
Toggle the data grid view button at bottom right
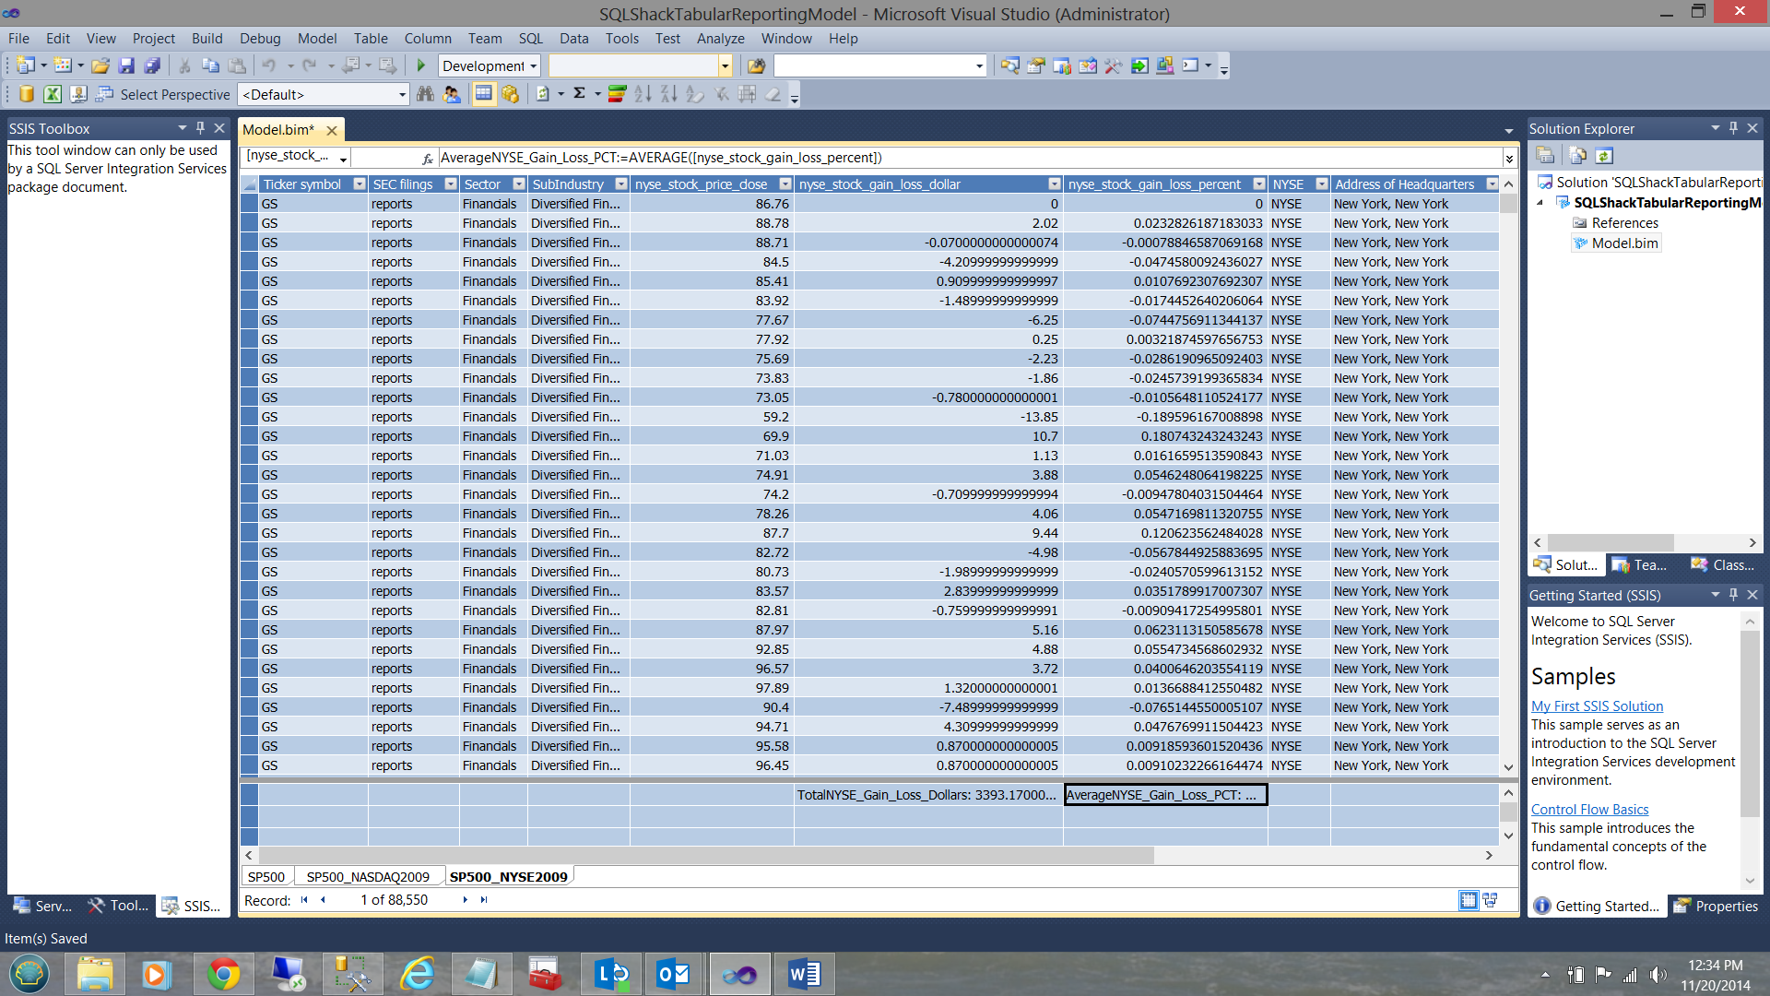click(x=1469, y=900)
